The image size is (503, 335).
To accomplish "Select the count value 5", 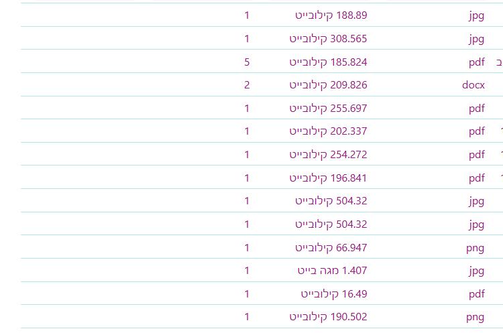I will [x=247, y=62].
